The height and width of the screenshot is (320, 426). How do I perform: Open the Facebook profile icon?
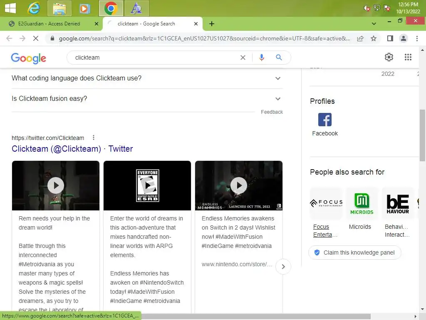tap(324, 120)
